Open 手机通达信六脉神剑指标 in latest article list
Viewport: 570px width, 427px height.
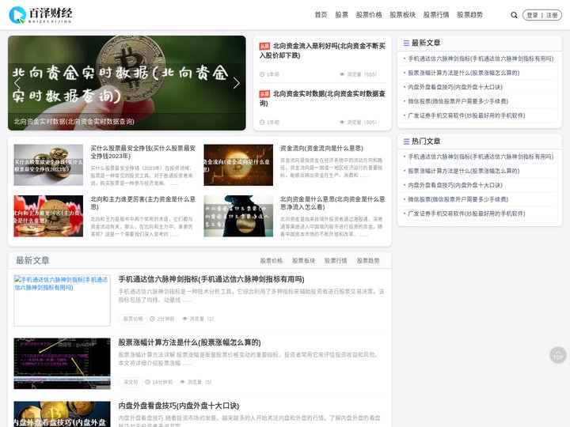click(211, 279)
